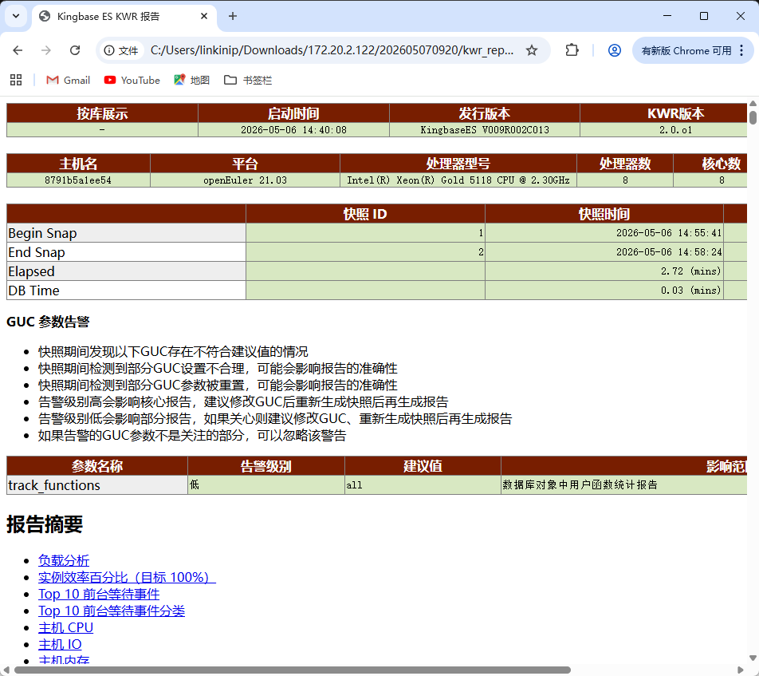
Task: Select the hostname 8791b5a1ee54 cell
Action: click(x=78, y=180)
